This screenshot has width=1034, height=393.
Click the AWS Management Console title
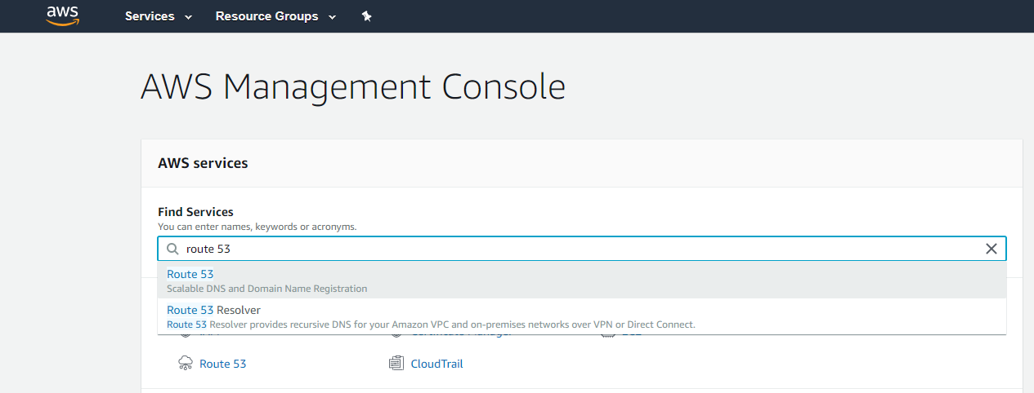tap(353, 86)
